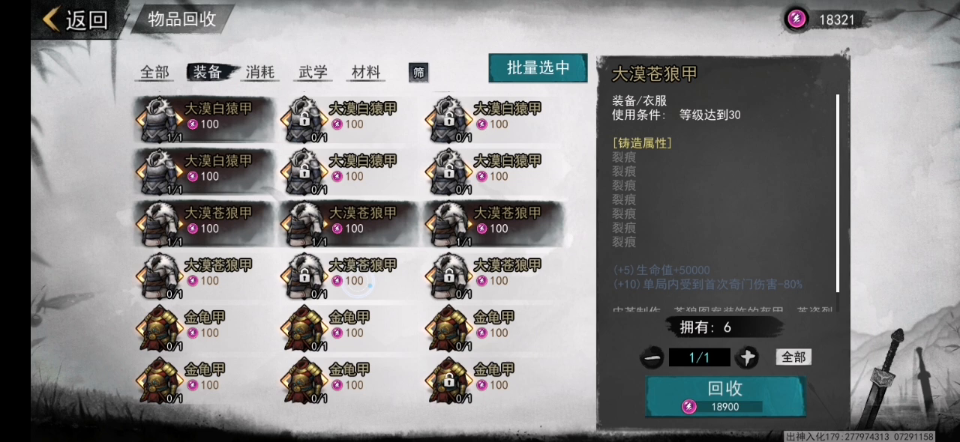960x442 pixels.
Task: Click the 回收 recycle button
Action: 724,396
